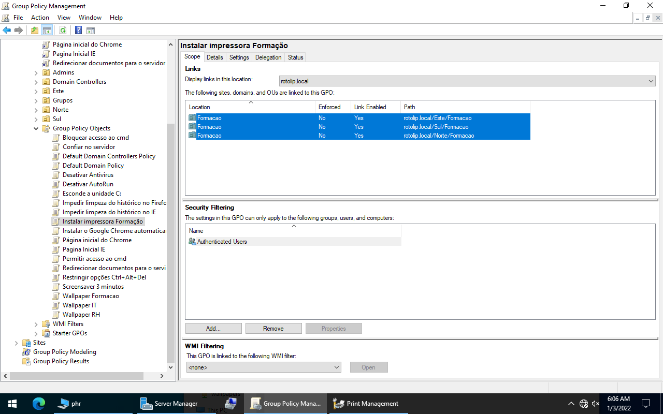Switch to Print Management in the taskbar
Viewport: 663px width, 414px height.
[366, 404]
